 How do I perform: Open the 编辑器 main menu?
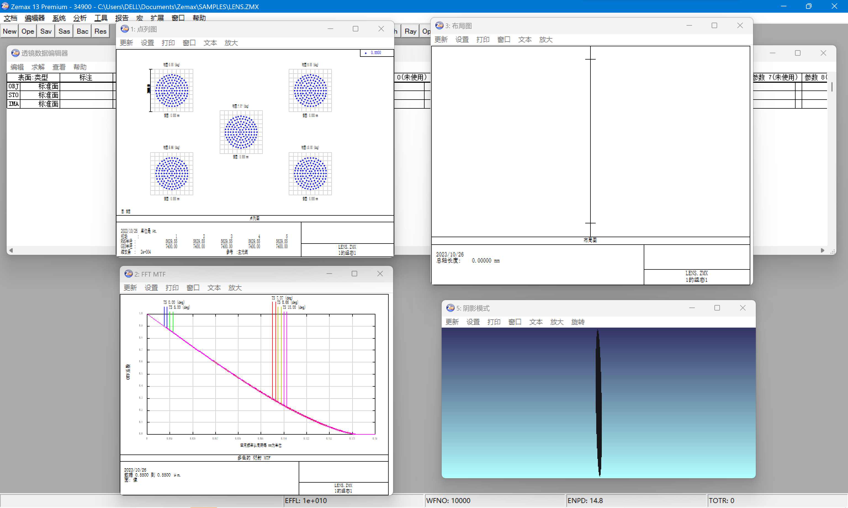click(35, 18)
